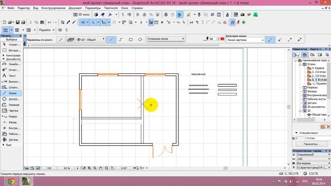This screenshot has height=186, width=331.
Task: Select the Линейный размер dimension tool
Action: tap(11, 64)
